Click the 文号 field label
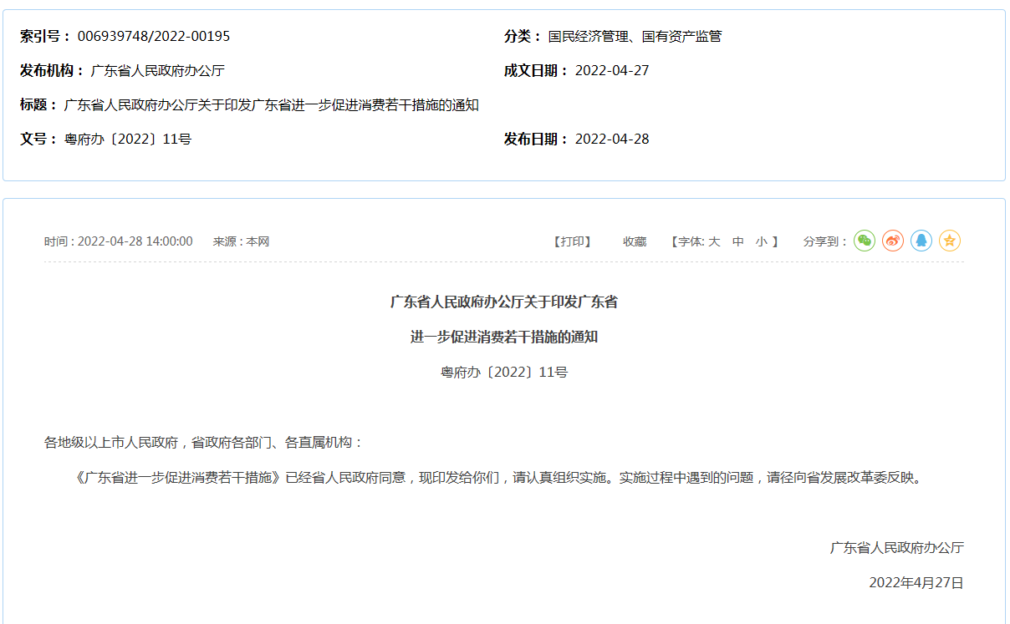This screenshot has width=1010, height=624. (38, 139)
